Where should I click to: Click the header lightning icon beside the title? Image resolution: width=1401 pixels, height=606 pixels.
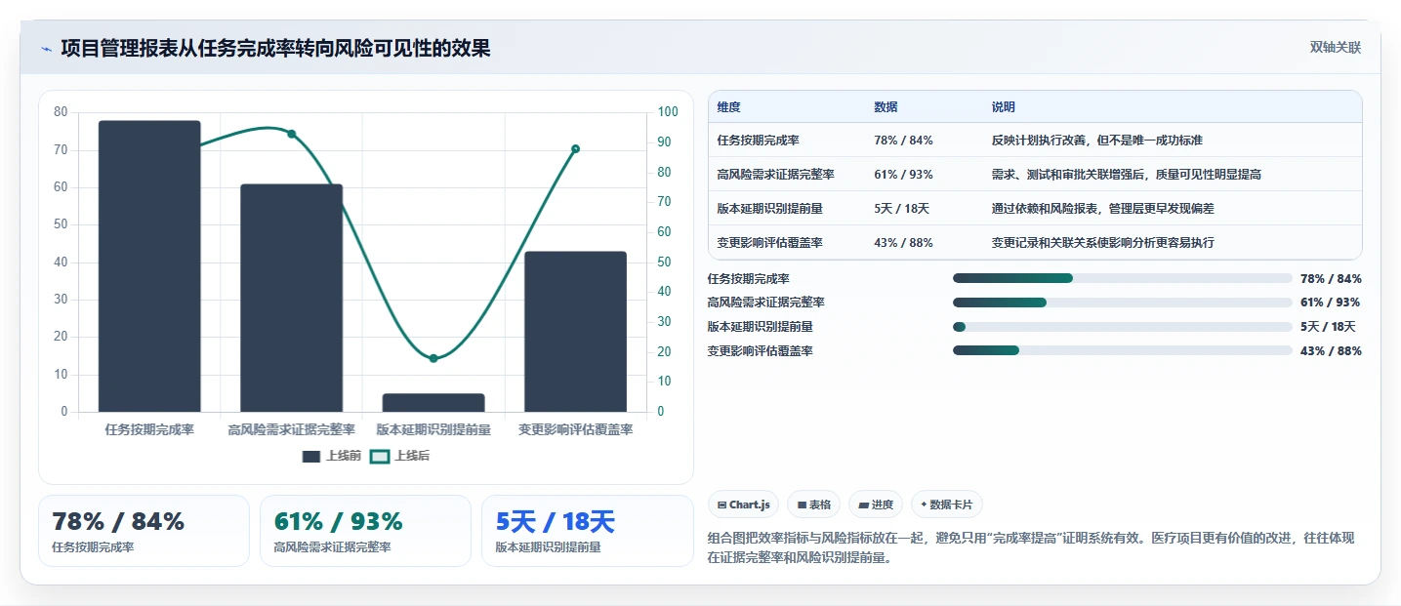[x=46, y=49]
